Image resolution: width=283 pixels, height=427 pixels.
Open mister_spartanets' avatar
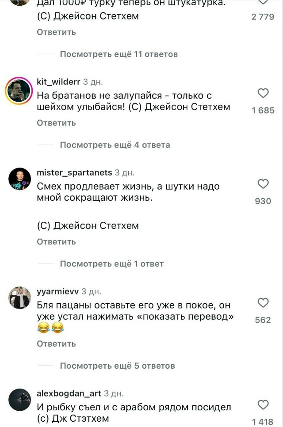[20, 179]
